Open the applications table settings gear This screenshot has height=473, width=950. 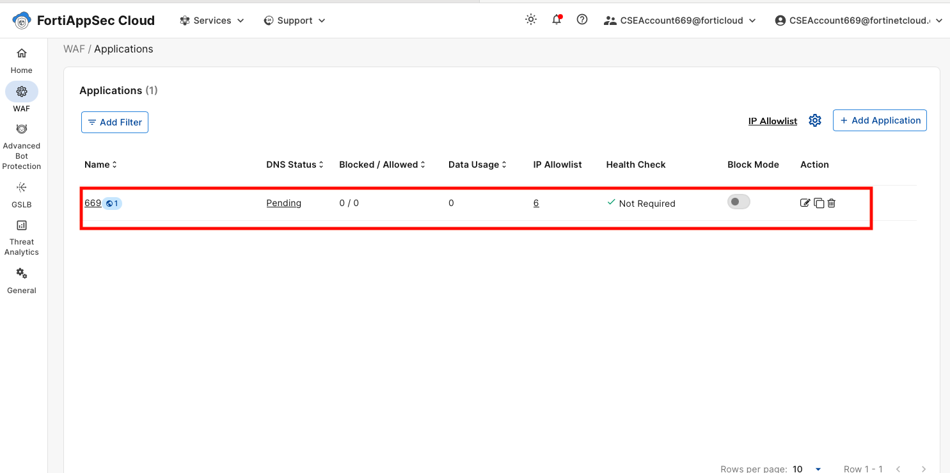click(x=815, y=120)
